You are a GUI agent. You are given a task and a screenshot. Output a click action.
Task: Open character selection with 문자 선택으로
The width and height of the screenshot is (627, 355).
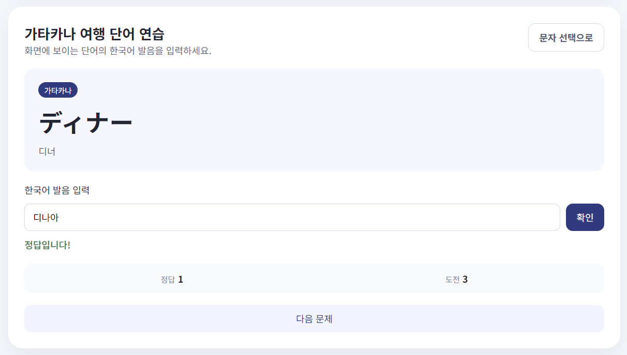point(566,37)
